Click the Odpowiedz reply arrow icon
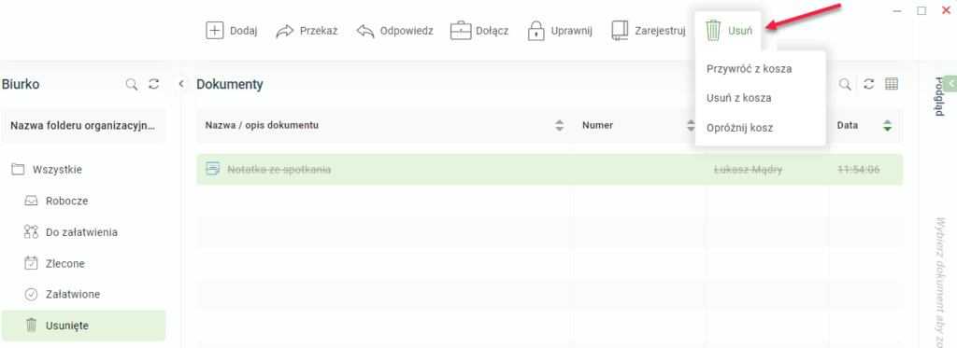957x348 pixels. point(365,31)
